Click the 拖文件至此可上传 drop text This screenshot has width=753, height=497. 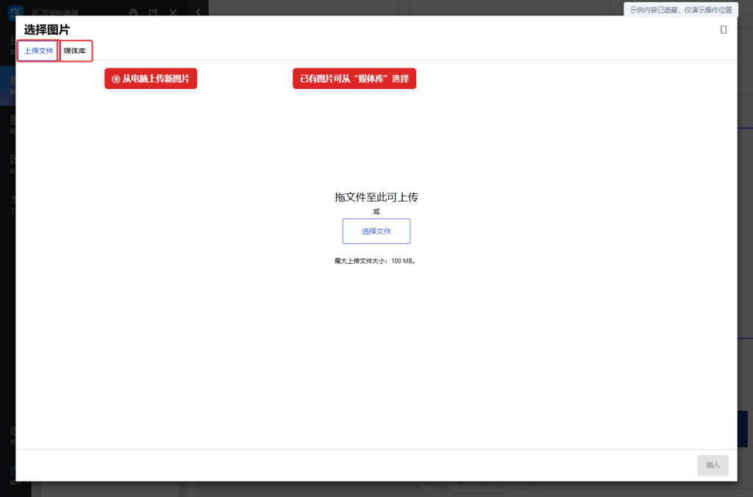376,197
